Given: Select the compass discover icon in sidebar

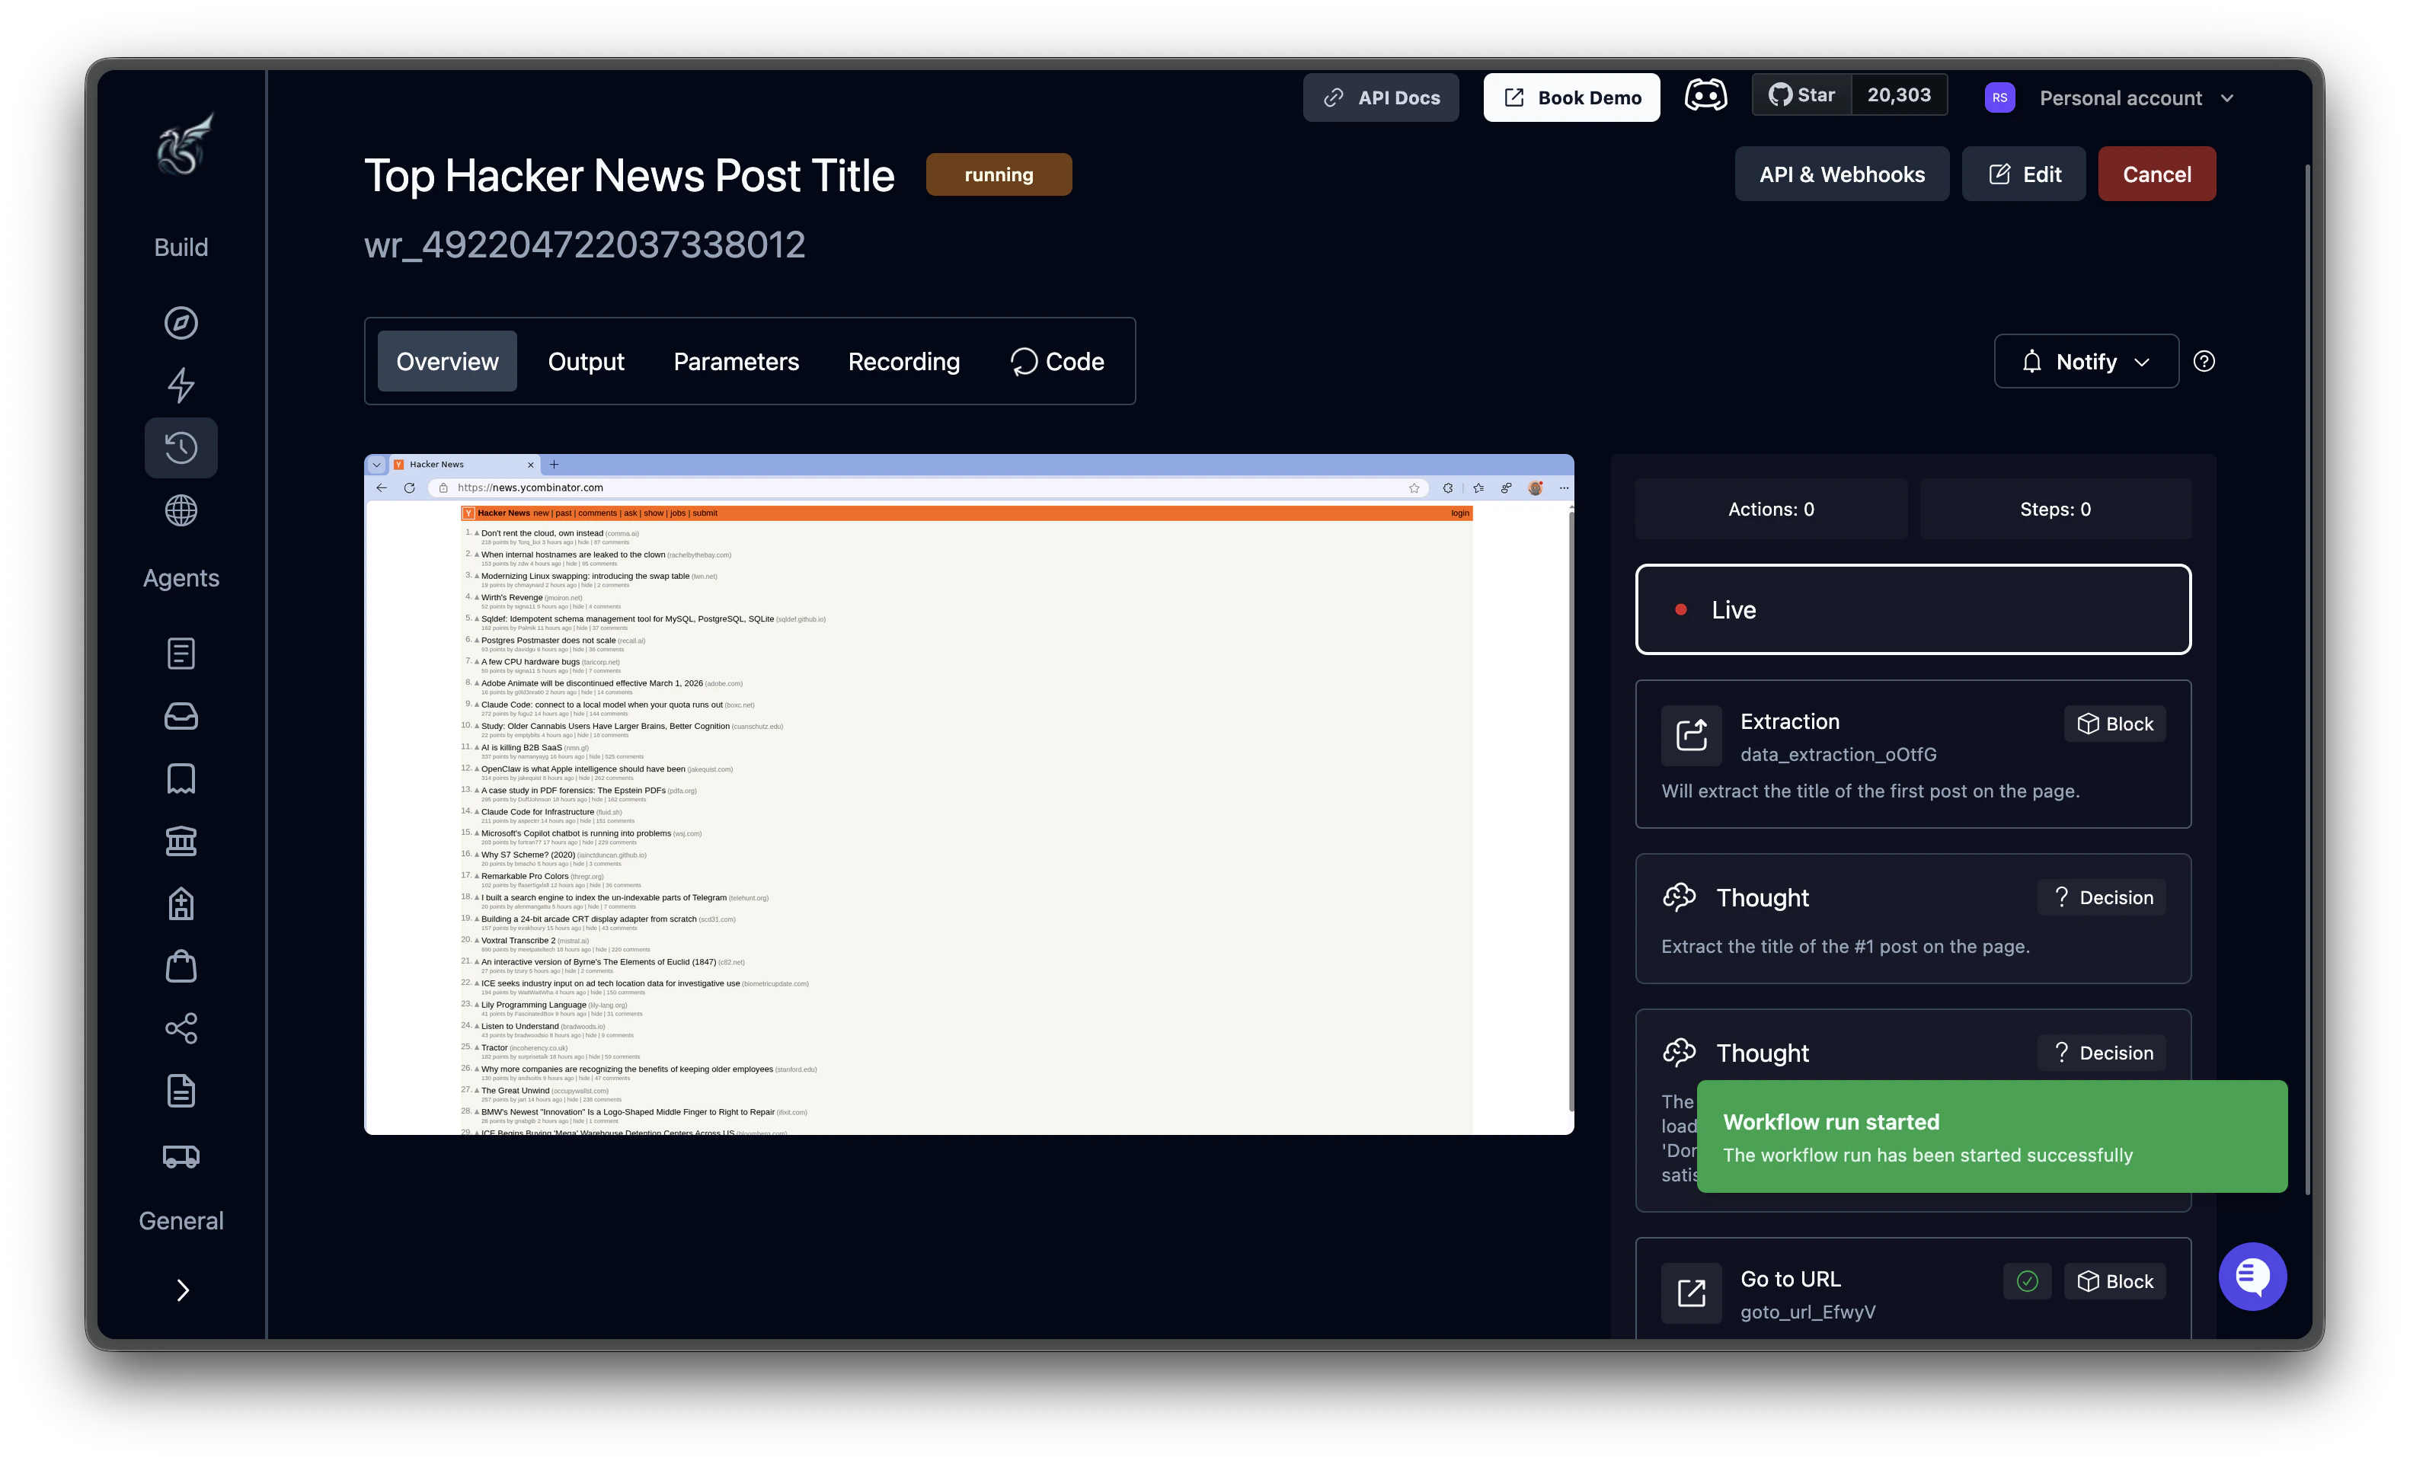Looking at the screenshot, I should [181, 324].
